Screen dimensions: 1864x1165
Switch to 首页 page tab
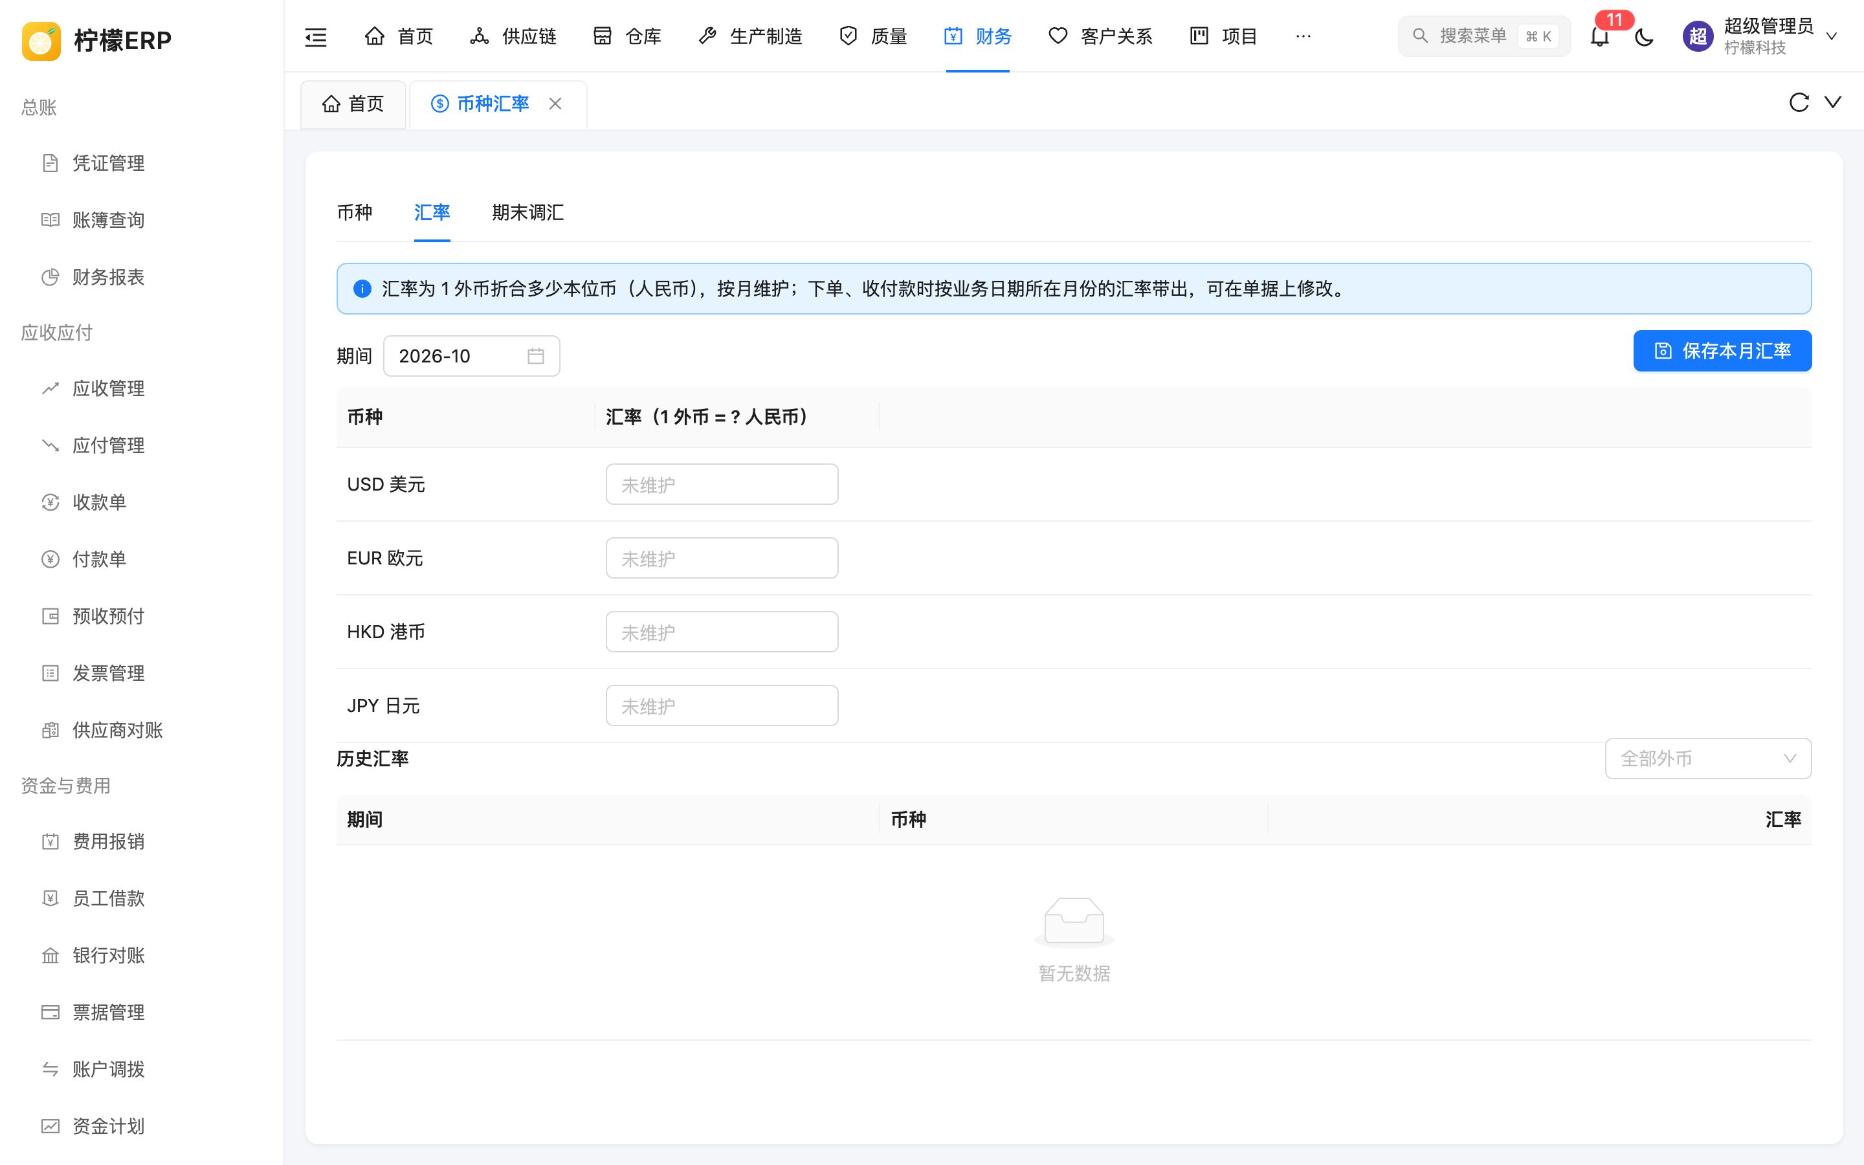click(353, 104)
